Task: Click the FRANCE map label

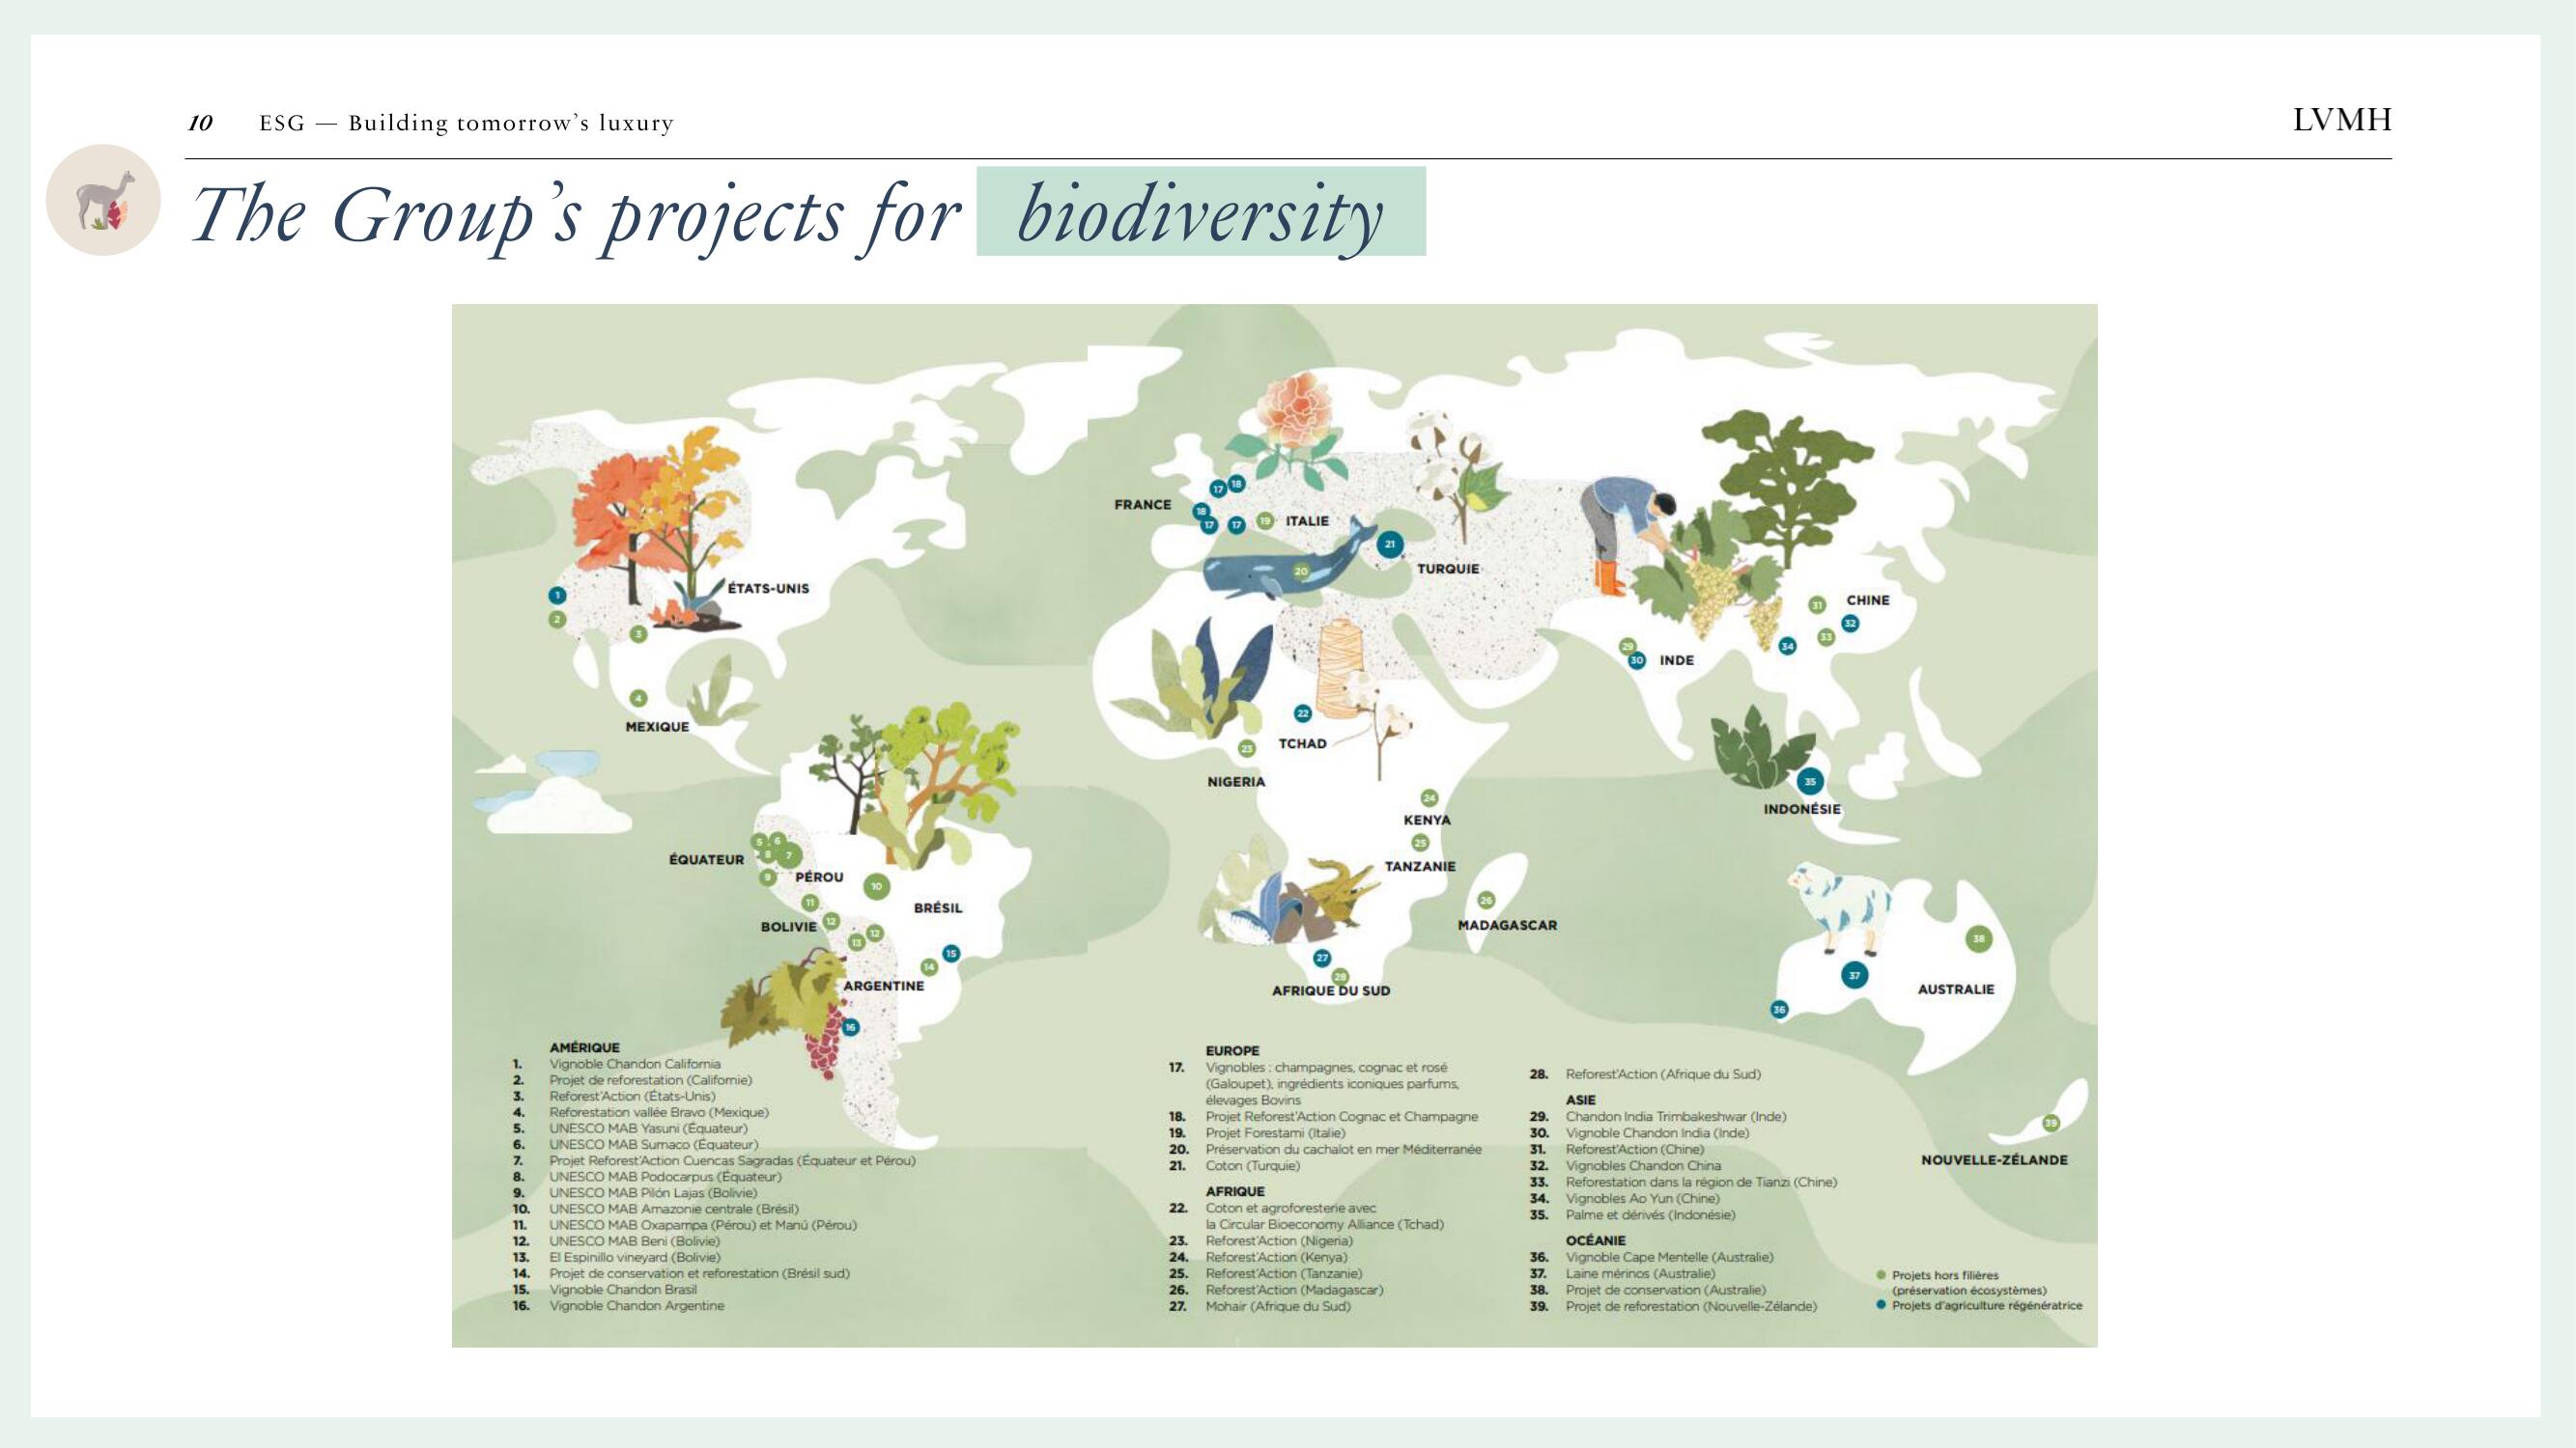Action: click(1142, 505)
